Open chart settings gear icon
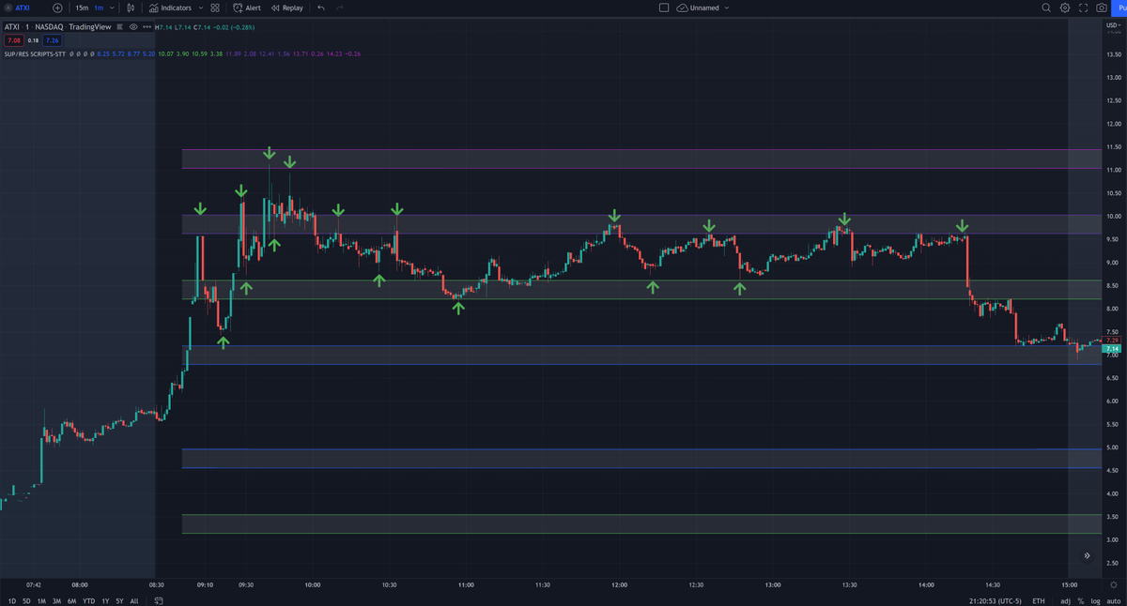Viewport: 1127px width, 606px height. 1065,8
